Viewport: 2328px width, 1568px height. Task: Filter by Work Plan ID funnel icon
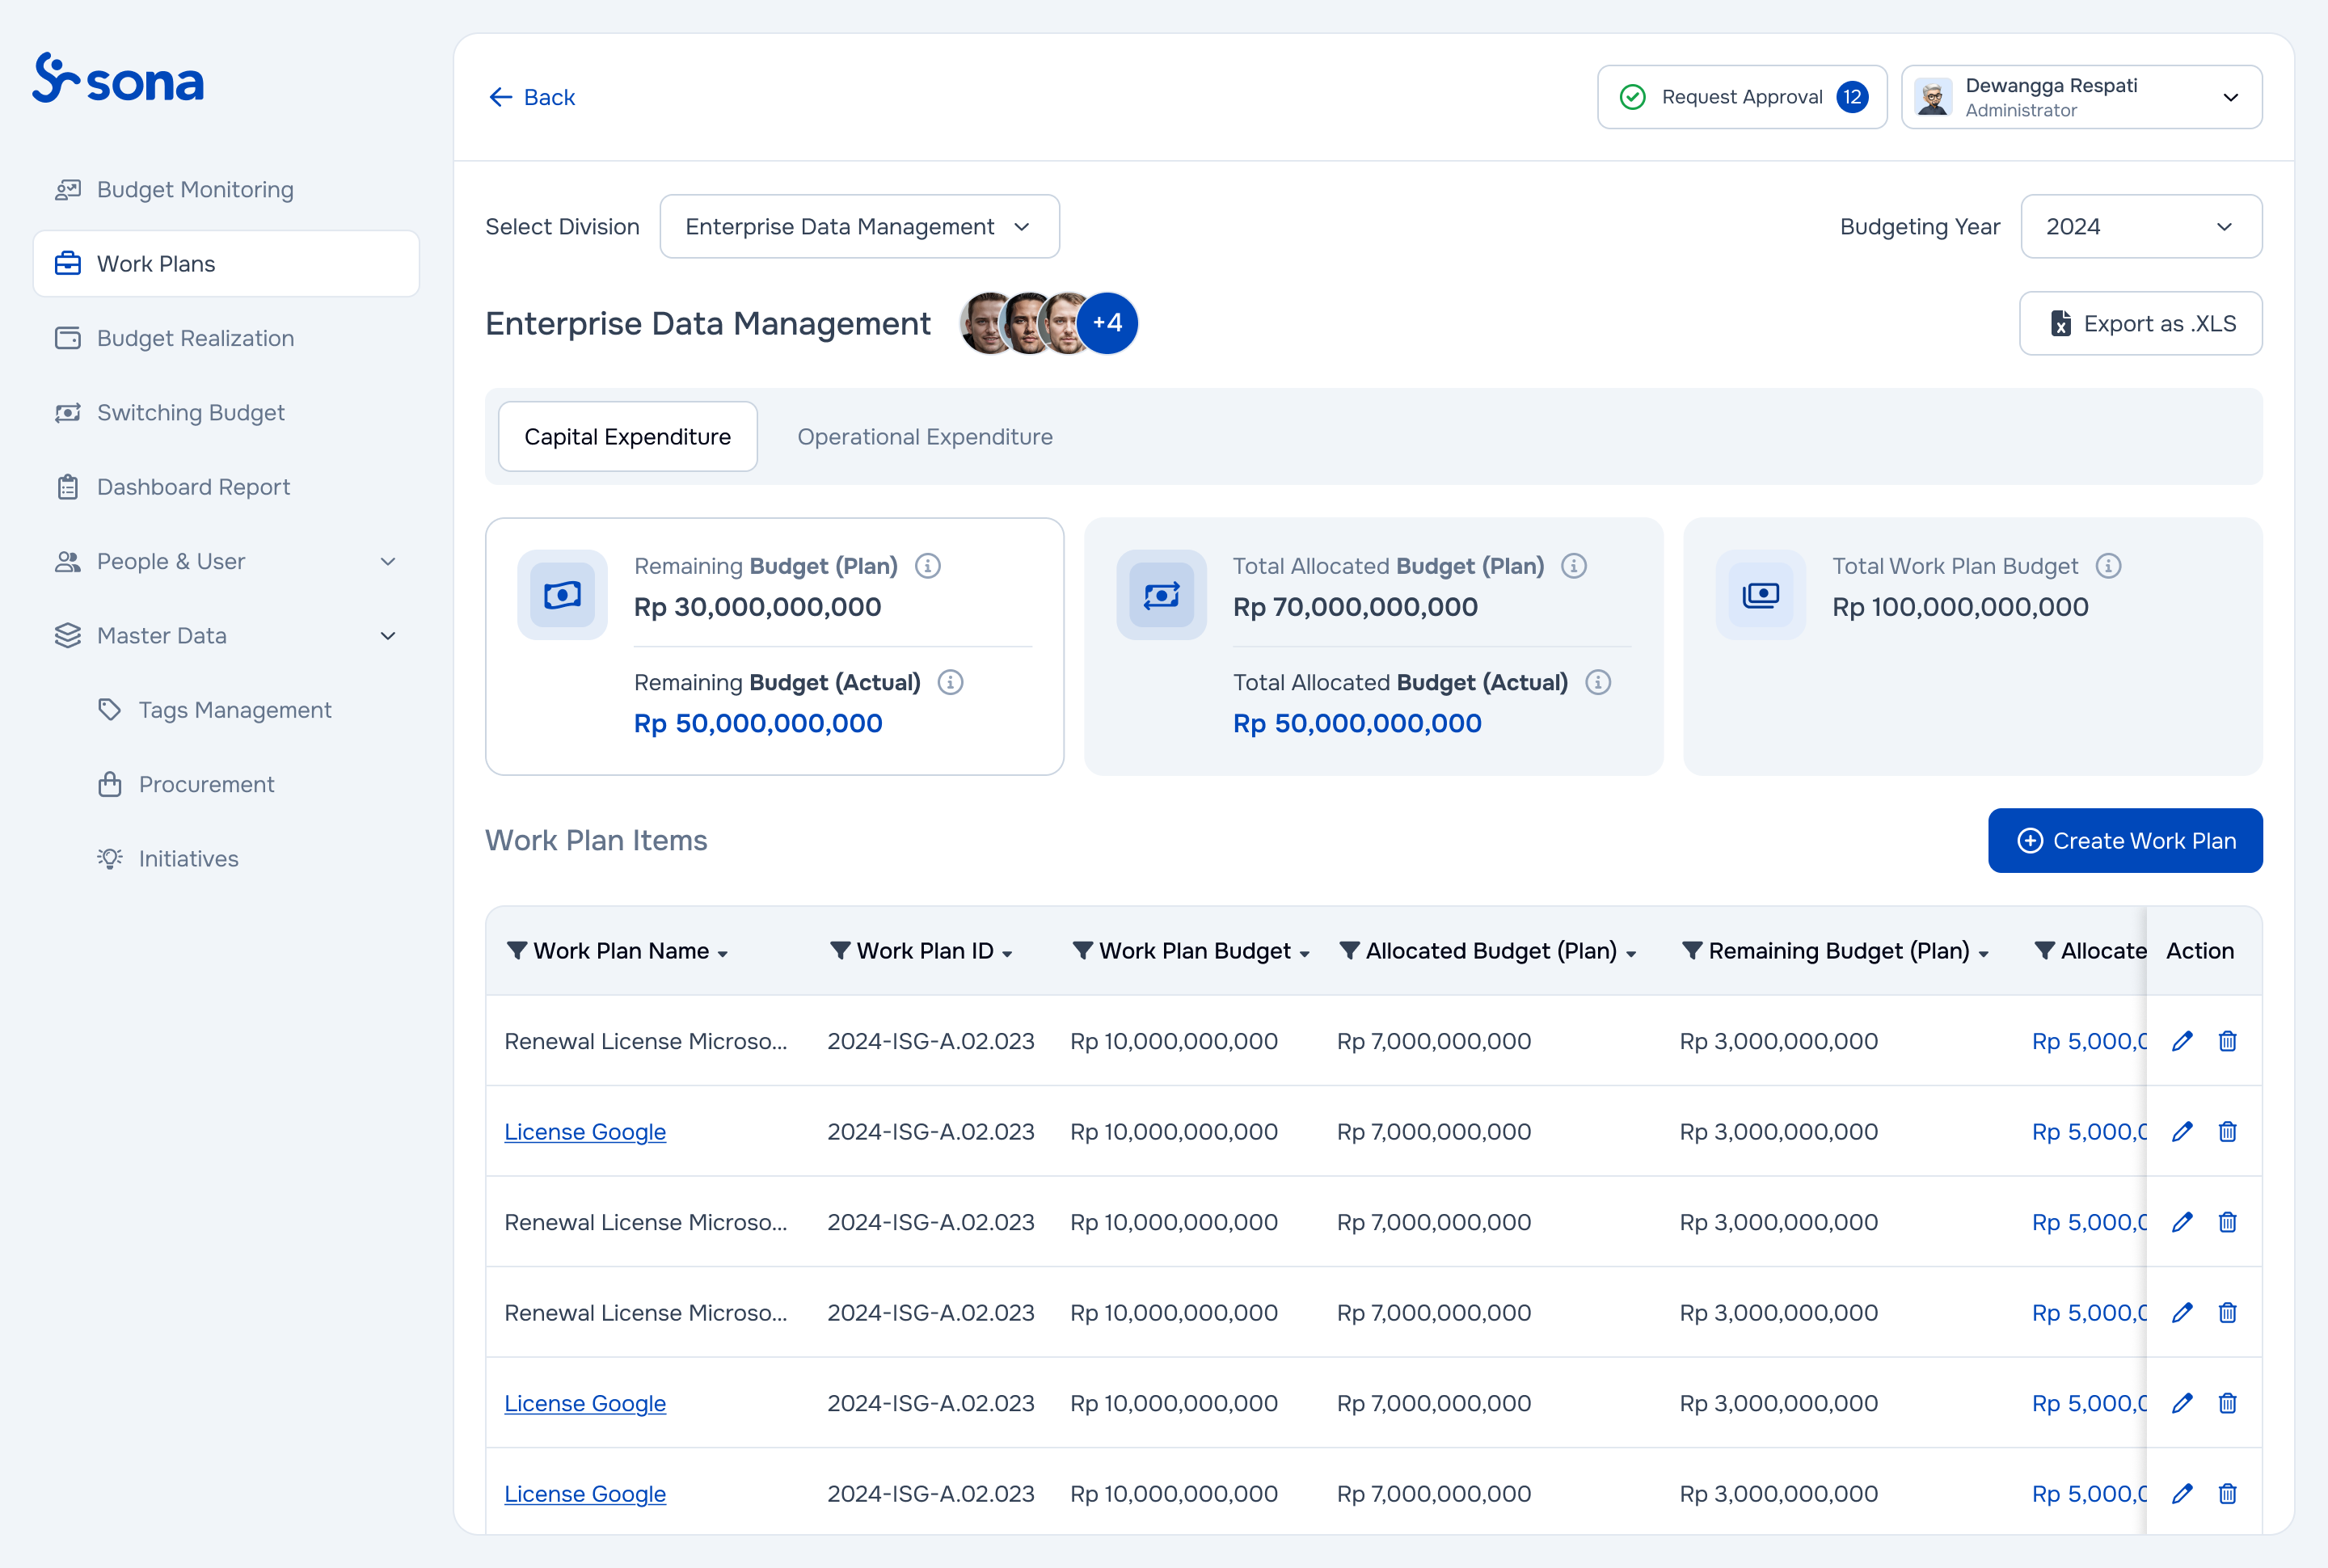pyautogui.click(x=840, y=950)
